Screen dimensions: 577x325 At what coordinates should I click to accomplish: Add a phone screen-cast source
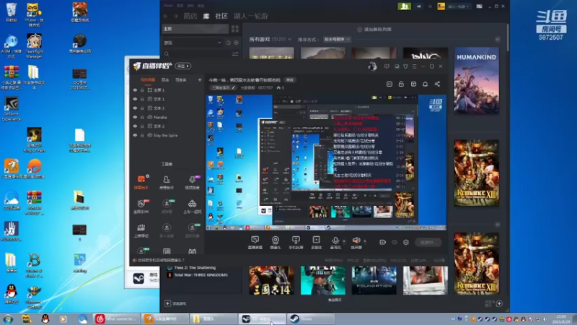click(296, 243)
